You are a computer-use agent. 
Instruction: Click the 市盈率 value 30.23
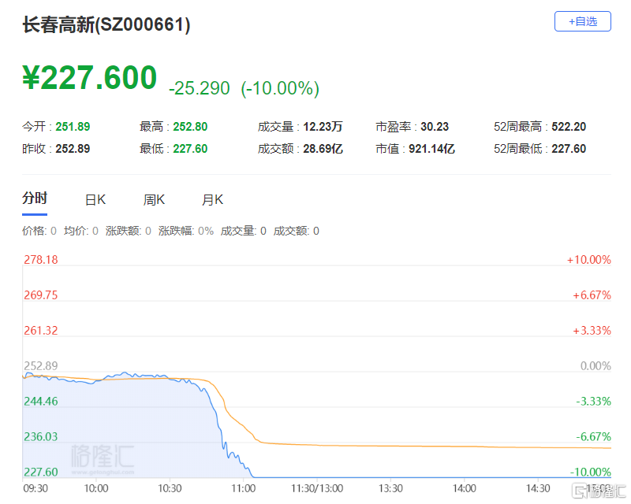point(435,127)
